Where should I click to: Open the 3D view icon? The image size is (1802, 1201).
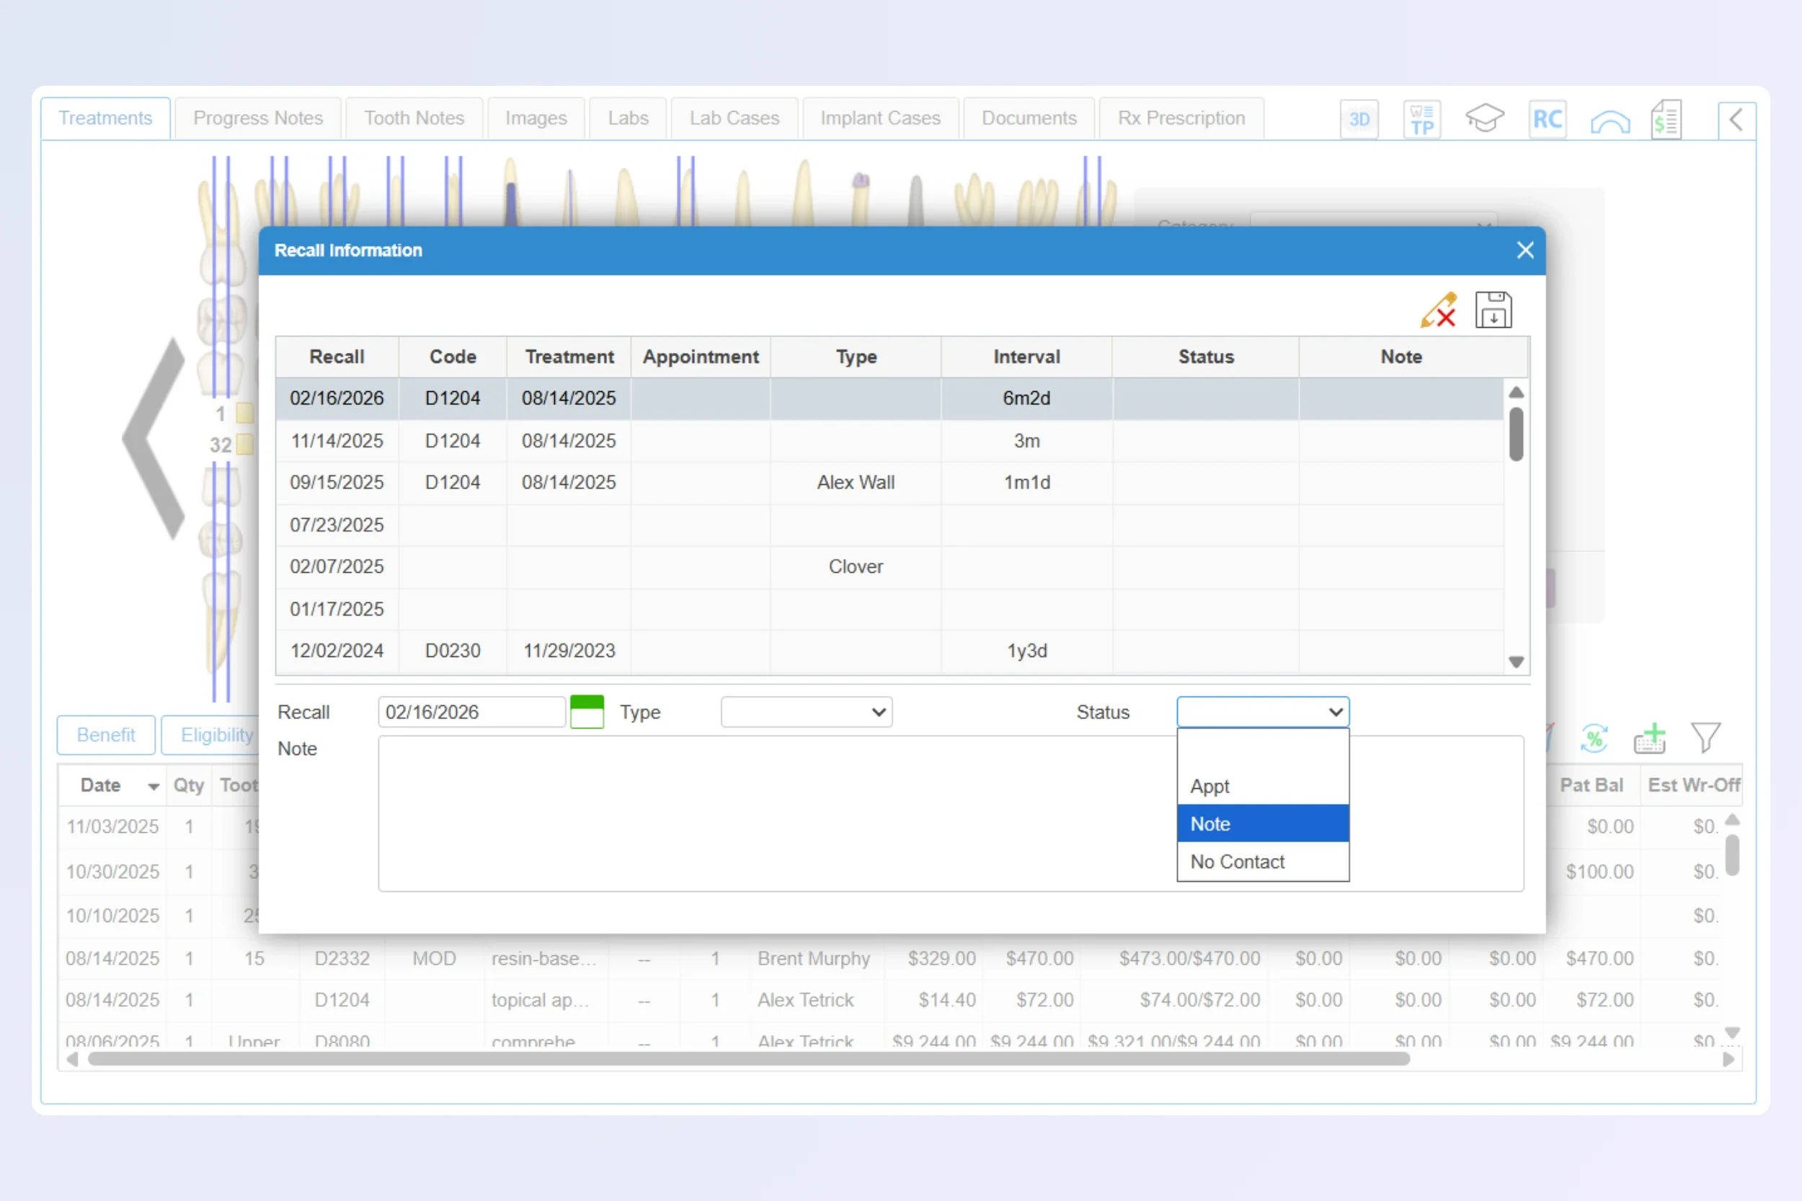coord(1359,120)
